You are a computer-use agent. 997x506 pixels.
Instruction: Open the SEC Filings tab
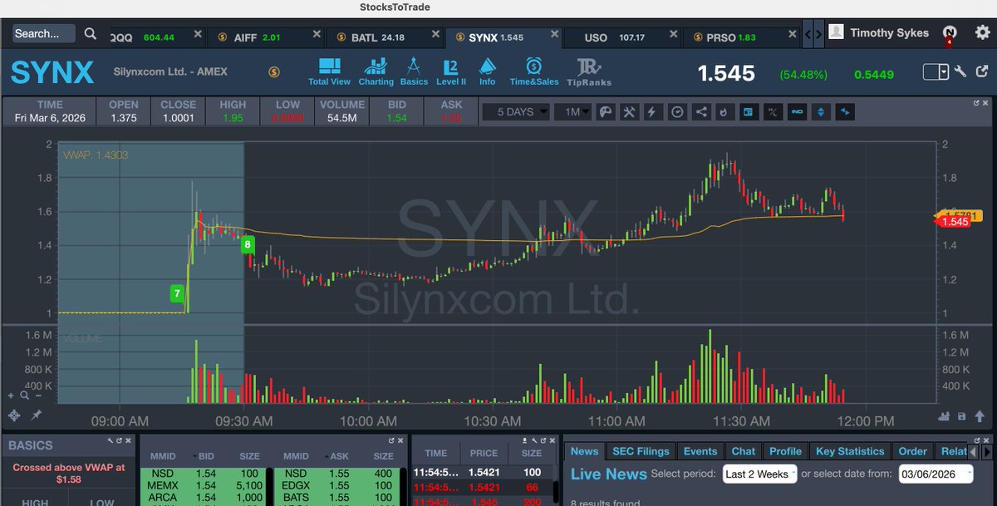point(641,451)
